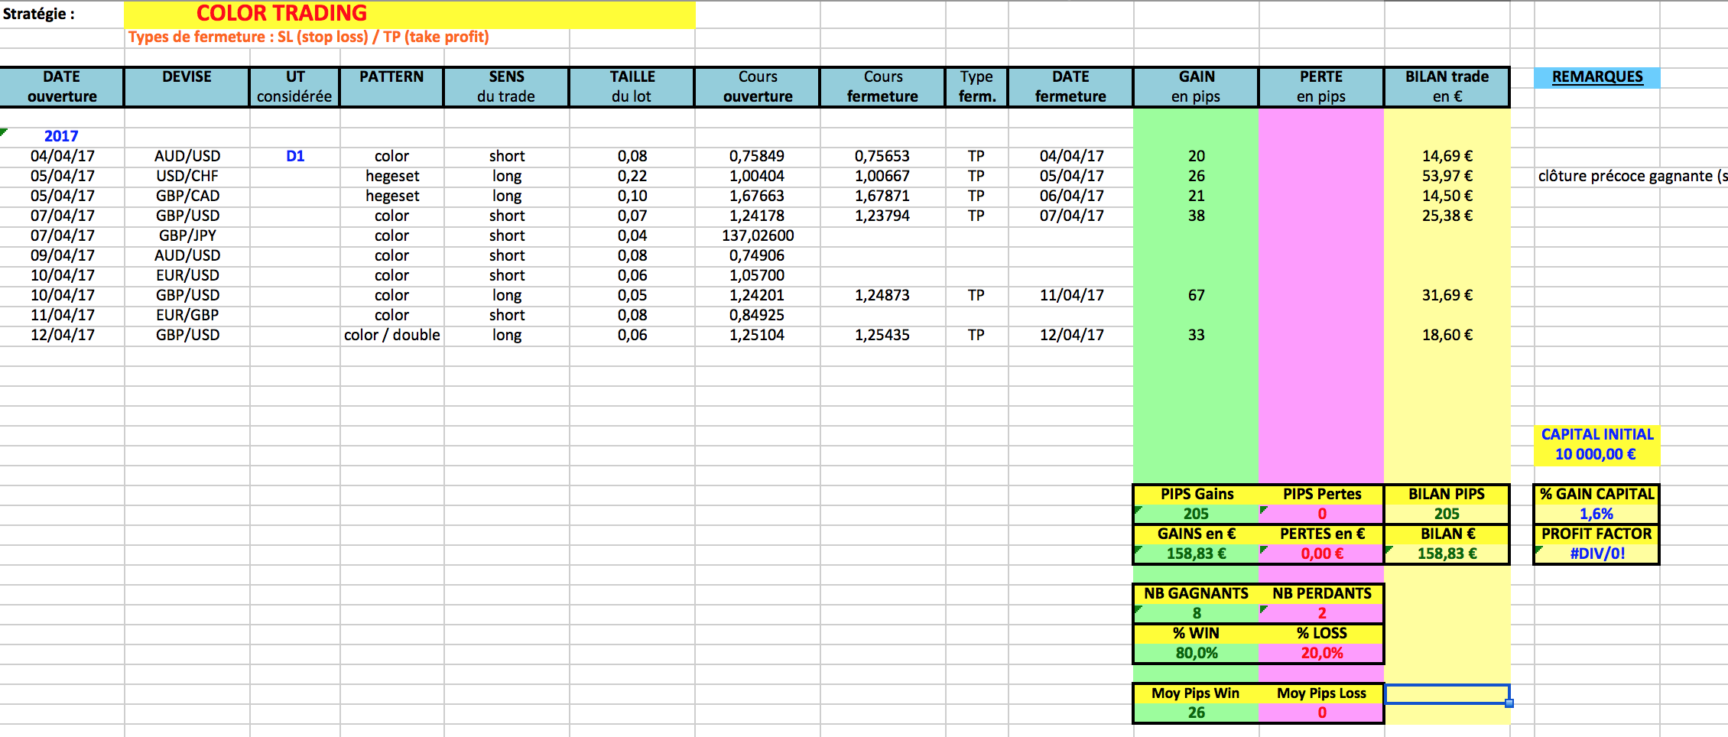Select the Moy Pips Win value 26
1728x737 pixels.
1197,713
